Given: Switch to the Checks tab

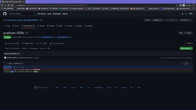Looking at the screenshot, I should click(41, 43).
